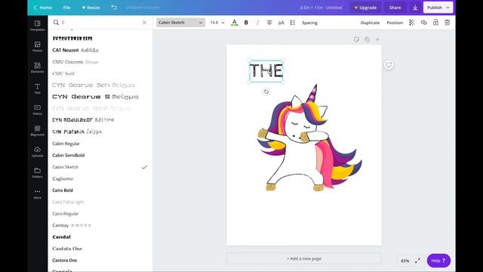Open the Elements sidebar panel
Screen dimensions: 483x272
point(37,67)
